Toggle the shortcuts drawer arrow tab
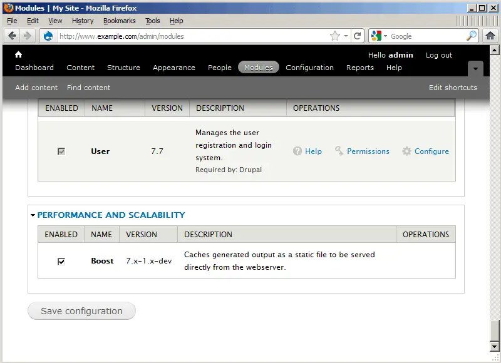Screen dimensions: 501x363 click(x=475, y=69)
